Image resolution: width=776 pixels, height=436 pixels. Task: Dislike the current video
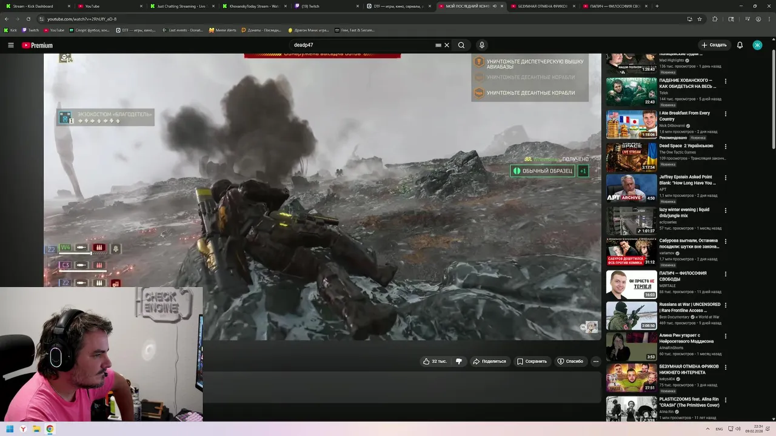coord(459,362)
